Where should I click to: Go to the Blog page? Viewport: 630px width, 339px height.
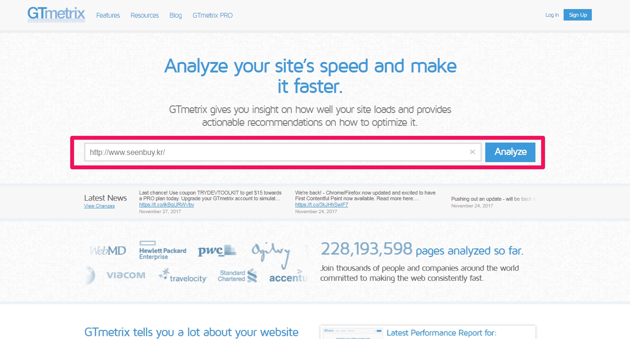click(x=175, y=15)
